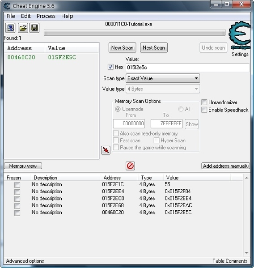Open the Memory view button

tap(23, 166)
